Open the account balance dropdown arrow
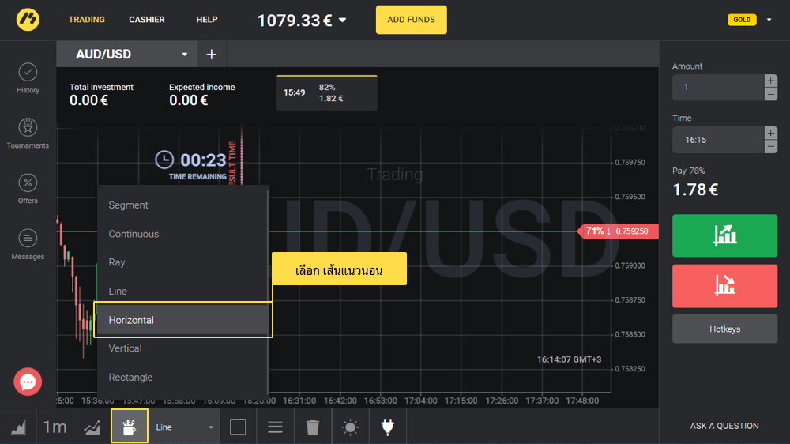Viewport: 790px width, 444px height. [x=342, y=21]
